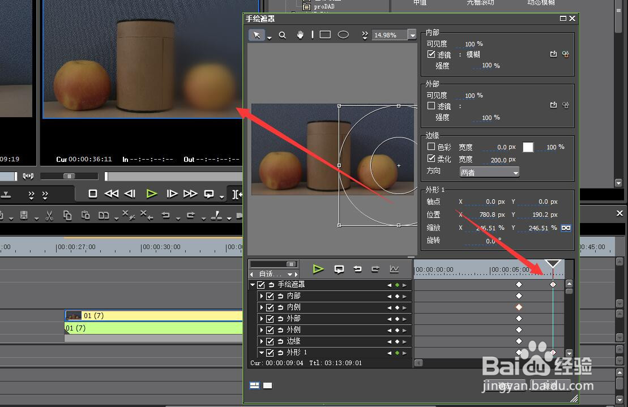
Task: Select the Ellipse mask drawing tool
Action: (343, 35)
